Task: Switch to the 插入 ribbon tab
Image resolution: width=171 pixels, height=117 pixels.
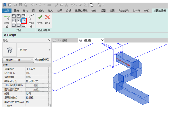Action: tap(50, 11)
